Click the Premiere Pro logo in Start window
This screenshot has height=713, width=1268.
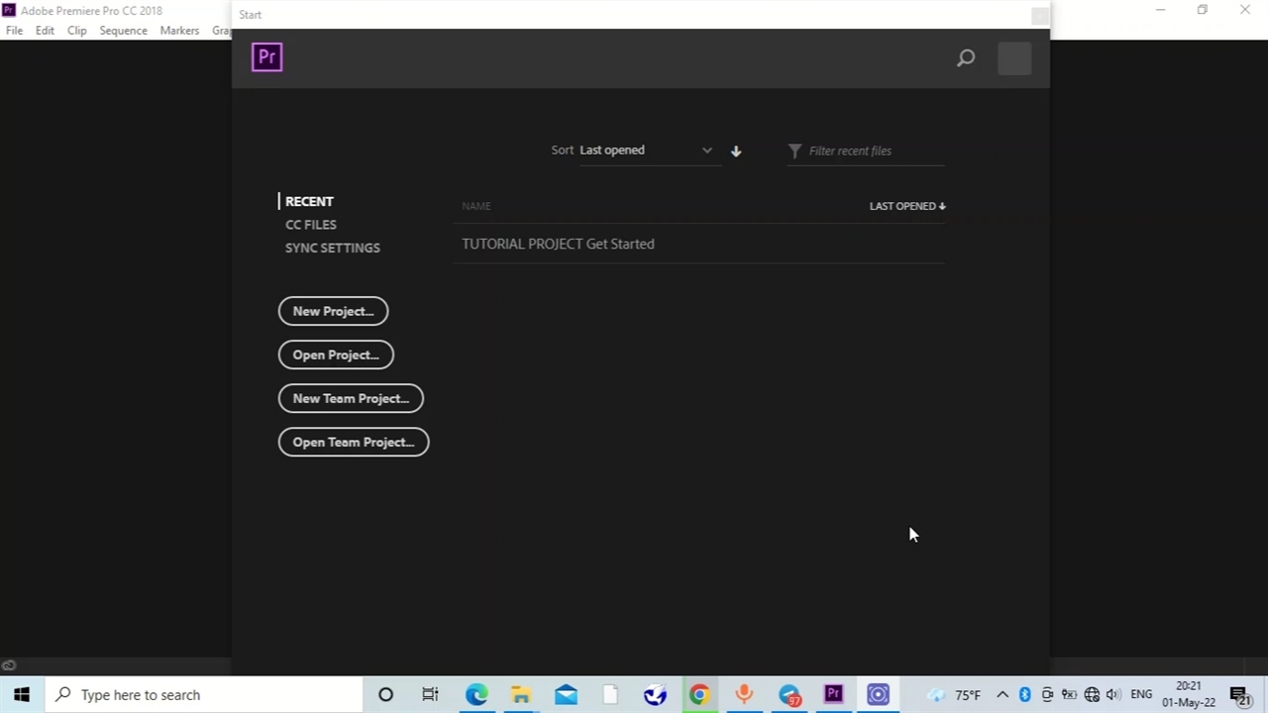point(266,57)
